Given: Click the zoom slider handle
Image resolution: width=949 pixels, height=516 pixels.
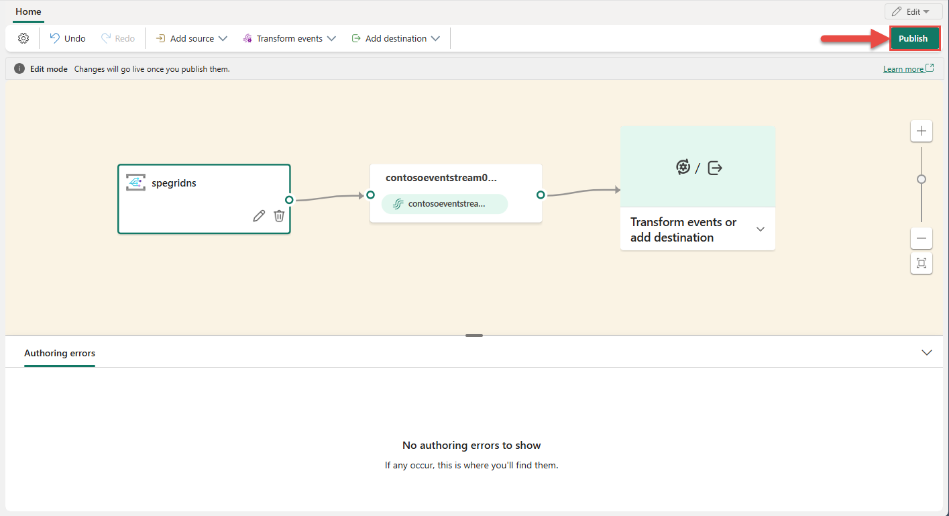Looking at the screenshot, I should tap(921, 179).
